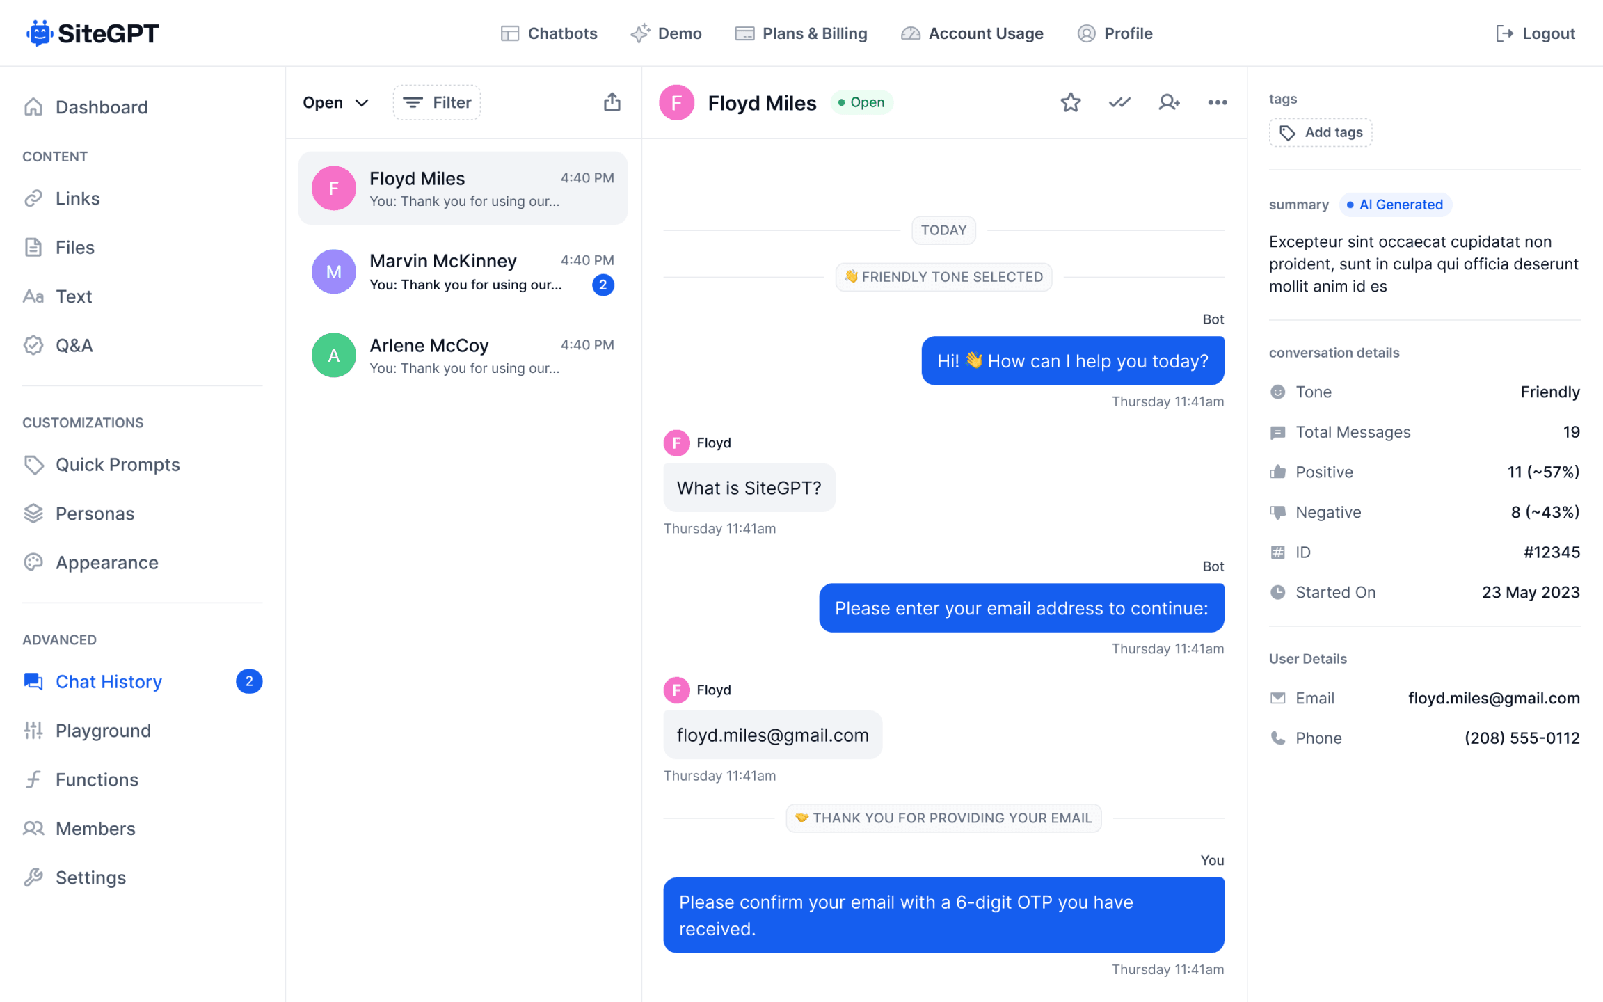Select the Marvin McKinney conversation

pyautogui.click(x=463, y=271)
